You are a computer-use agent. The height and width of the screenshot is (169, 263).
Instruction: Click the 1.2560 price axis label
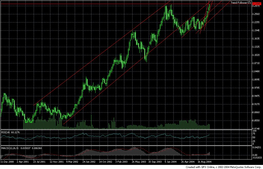256,14
